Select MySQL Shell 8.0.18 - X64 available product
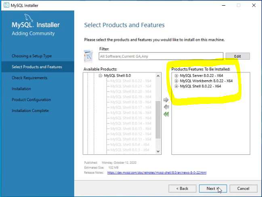This screenshot has height=197, width=262. [131, 102]
